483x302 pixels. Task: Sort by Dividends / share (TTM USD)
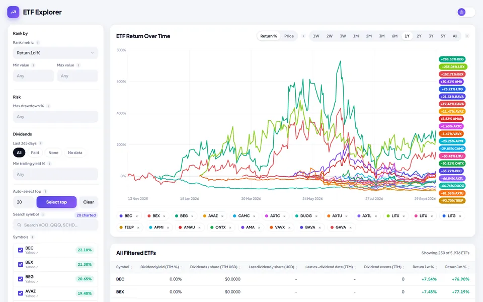tap(215, 267)
